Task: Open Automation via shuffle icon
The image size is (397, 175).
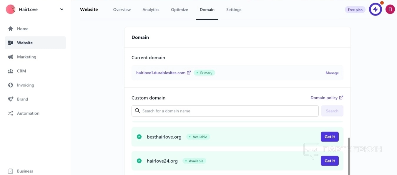Action: [11, 113]
